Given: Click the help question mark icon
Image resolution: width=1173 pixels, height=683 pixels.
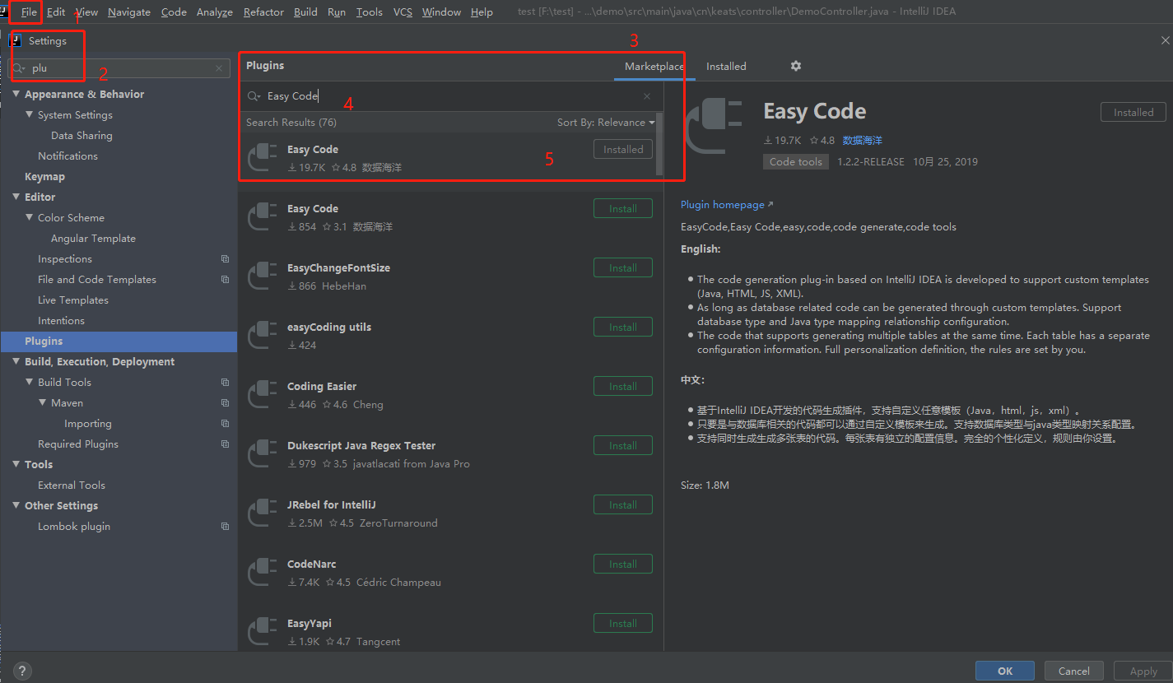Looking at the screenshot, I should (x=21, y=671).
